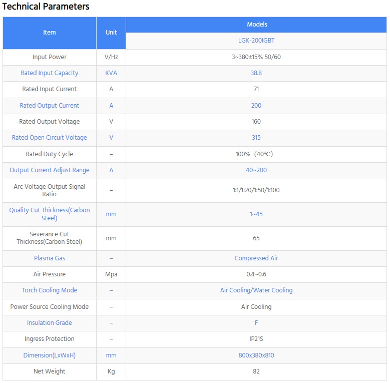The width and height of the screenshot is (390, 383).
Task: Click the 'V/Hz' unit cell
Action: pyautogui.click(x=111, y=57)
